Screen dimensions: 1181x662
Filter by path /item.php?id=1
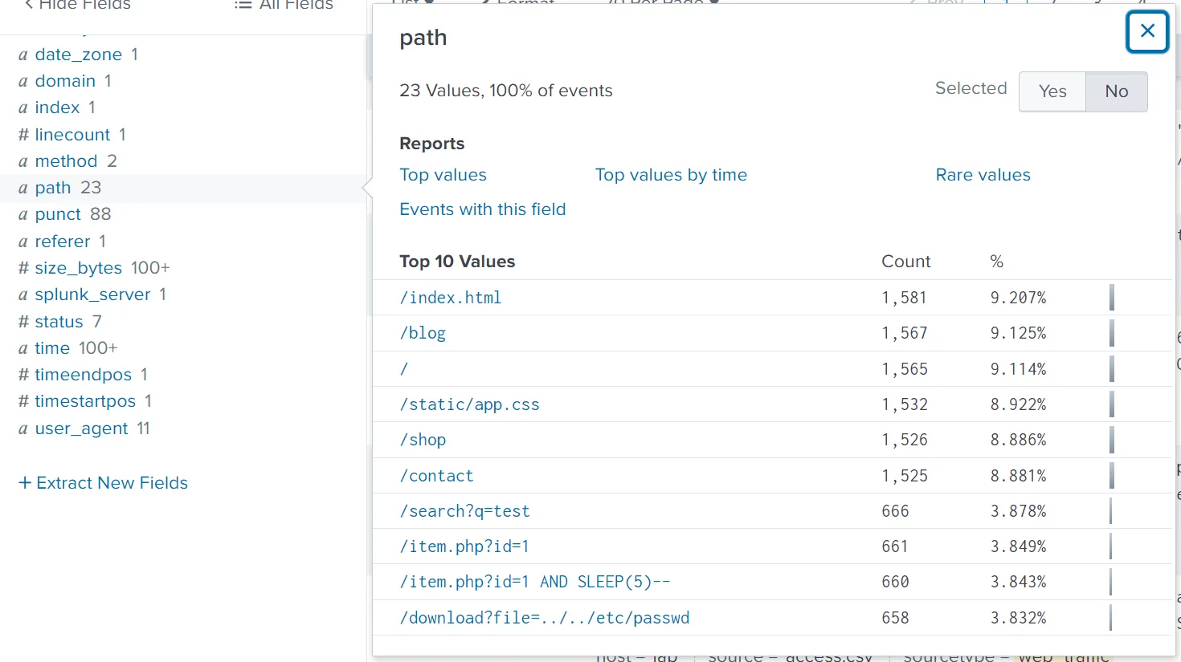coord(464,546)
